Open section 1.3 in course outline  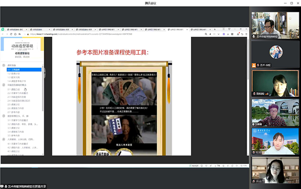coord(14,77)
